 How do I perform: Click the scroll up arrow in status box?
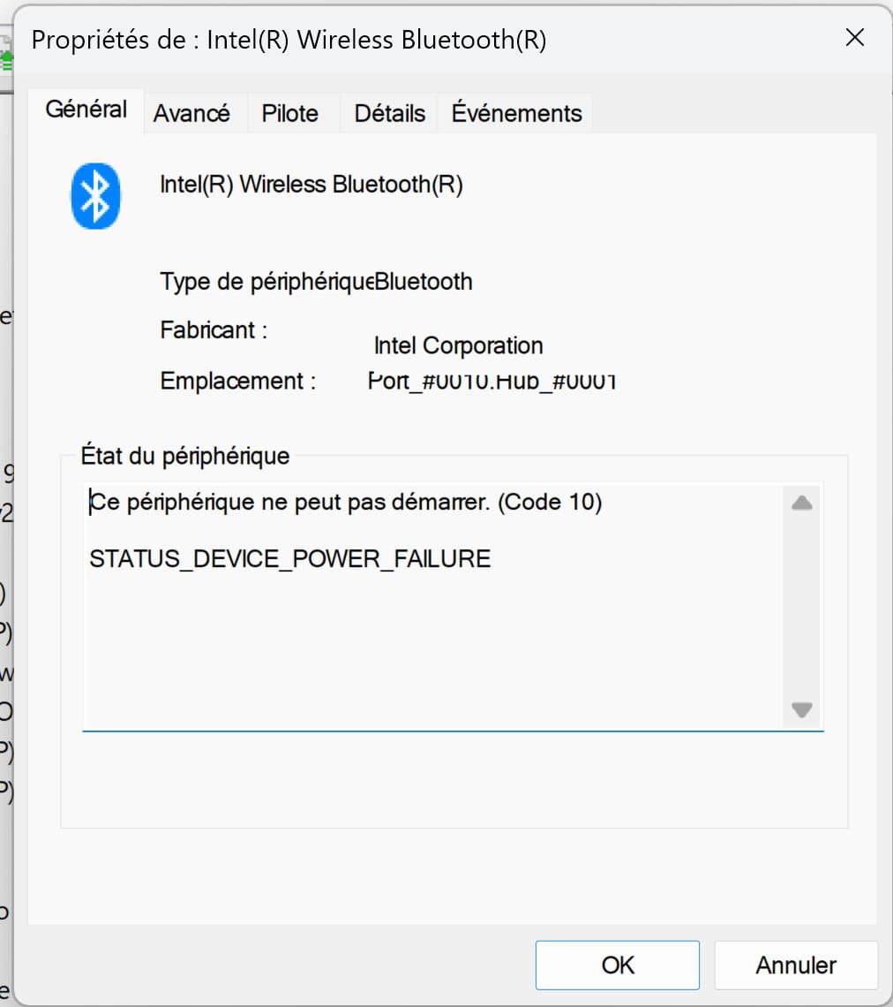click(x=801, y=504)
